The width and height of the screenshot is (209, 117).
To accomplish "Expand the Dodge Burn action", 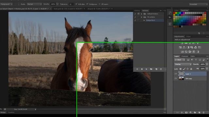I will [x=144, y=20].
